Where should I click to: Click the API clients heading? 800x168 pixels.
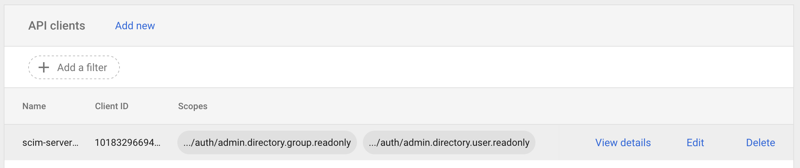pos(57,26)
